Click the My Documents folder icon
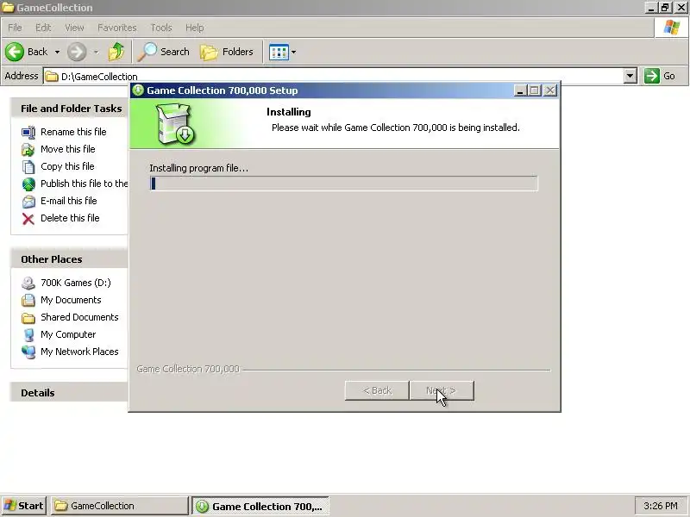 tap(28, 300)
